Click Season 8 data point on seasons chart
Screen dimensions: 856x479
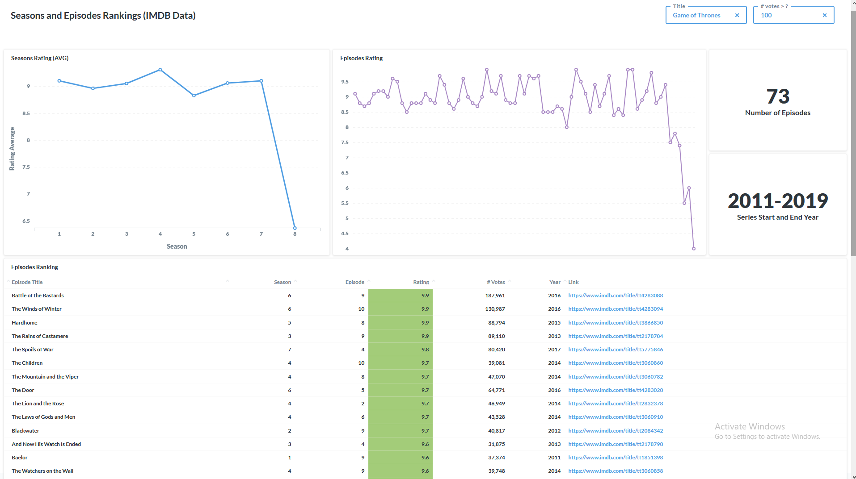click(x=295, y=228)
